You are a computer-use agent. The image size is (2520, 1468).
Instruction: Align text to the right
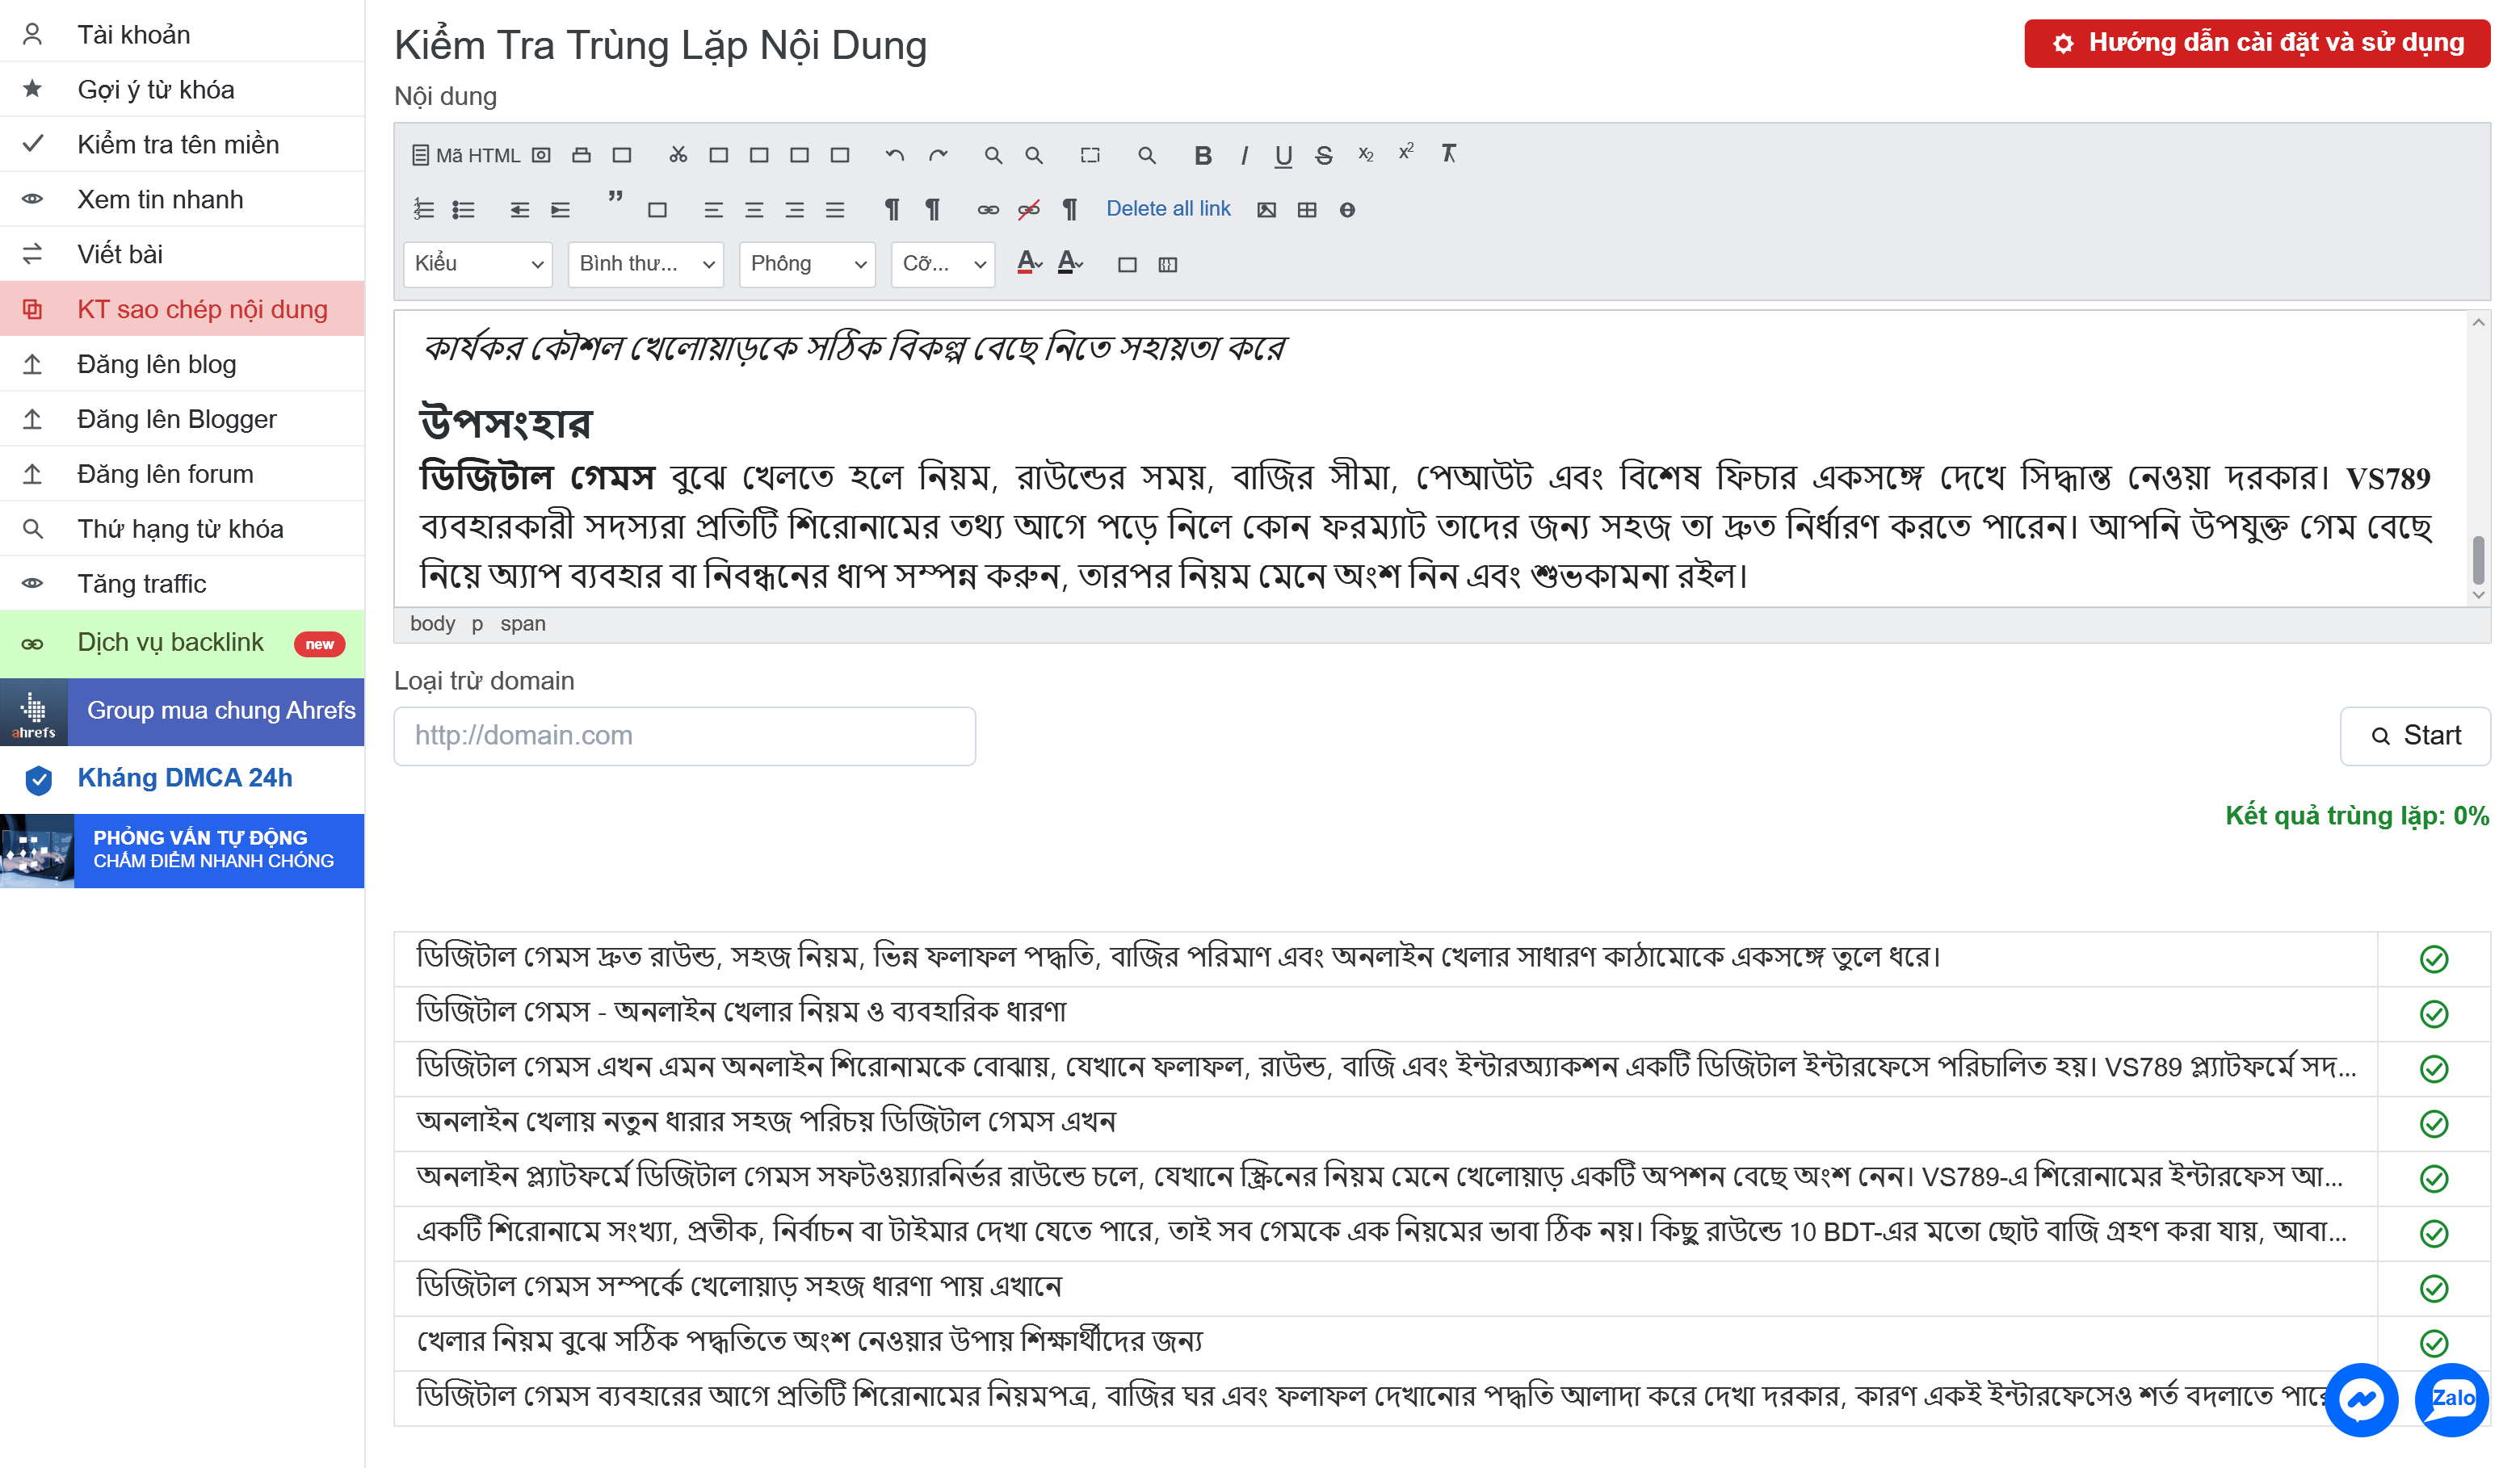(794, 210)
